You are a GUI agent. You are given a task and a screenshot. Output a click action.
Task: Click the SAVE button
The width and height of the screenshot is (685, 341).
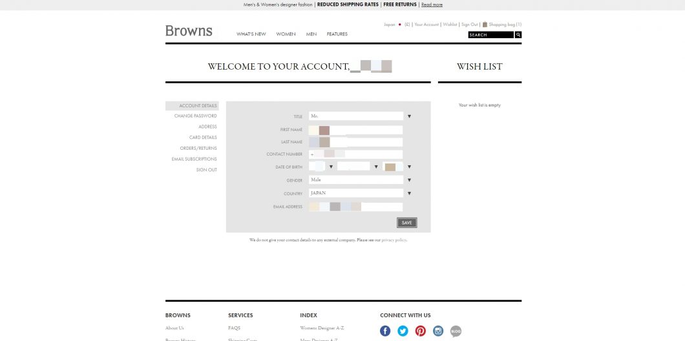pyautogui.click(x=406, y=223)
